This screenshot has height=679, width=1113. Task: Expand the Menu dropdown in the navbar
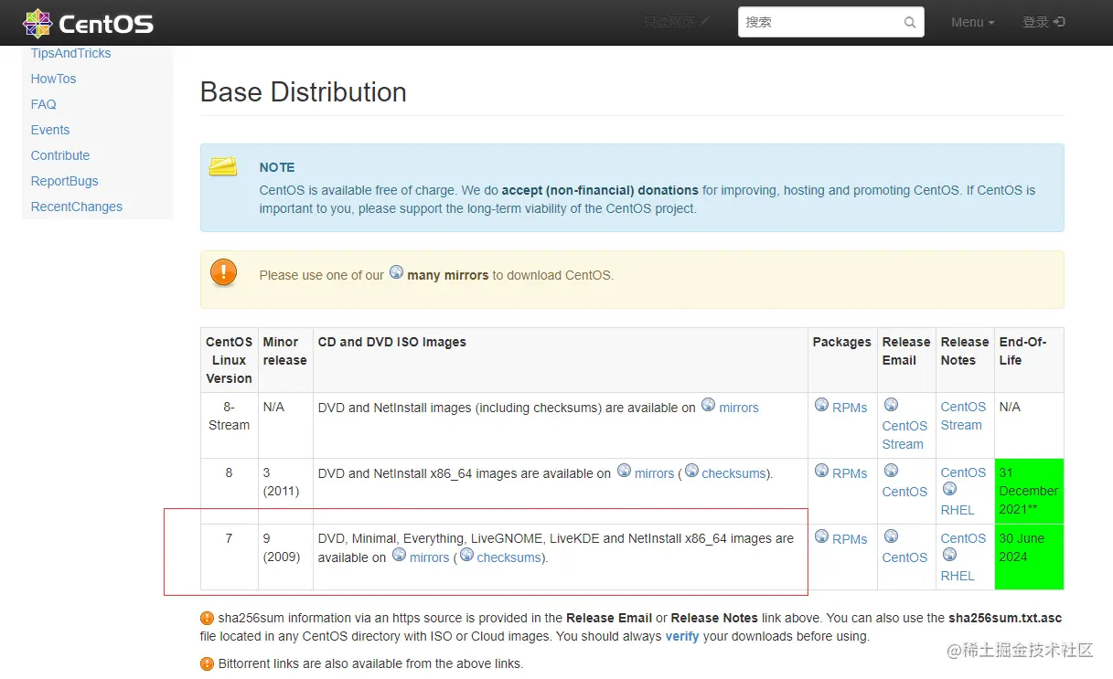[x=972, y=22]
